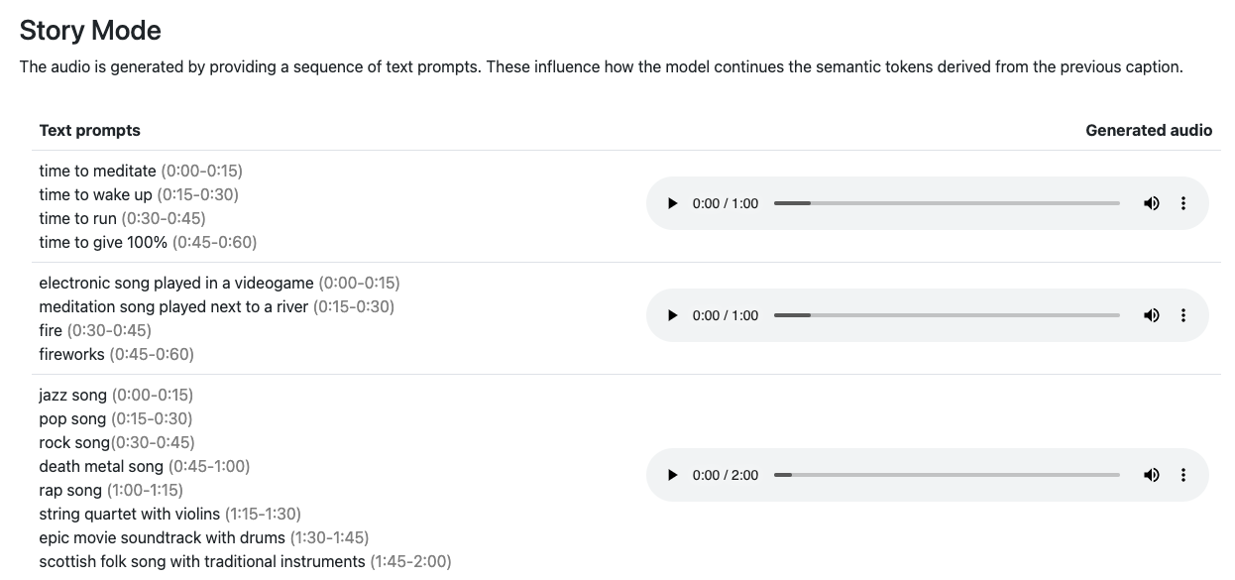Play the two-minute jazz-to-folk audio
The image size is (1235, 580).
(x=673, y=475)
